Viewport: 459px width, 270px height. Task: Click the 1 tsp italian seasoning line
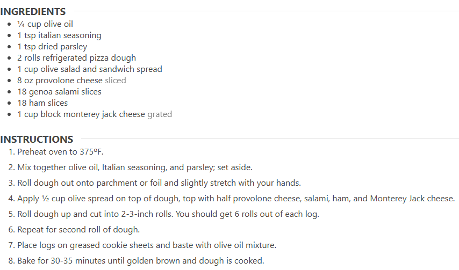pos(59,35)
